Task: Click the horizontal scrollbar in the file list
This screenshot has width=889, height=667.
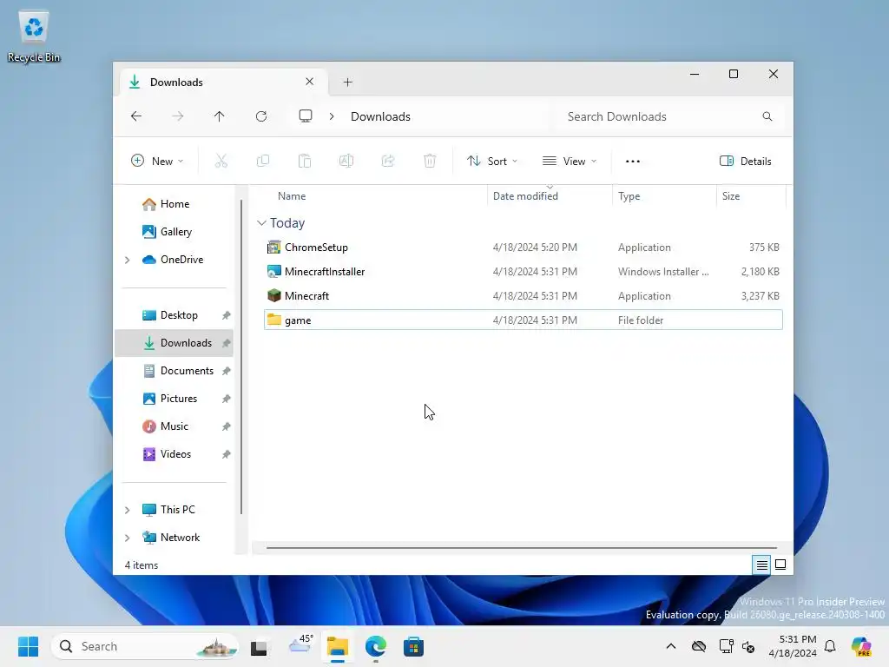Action: point(521,548)
